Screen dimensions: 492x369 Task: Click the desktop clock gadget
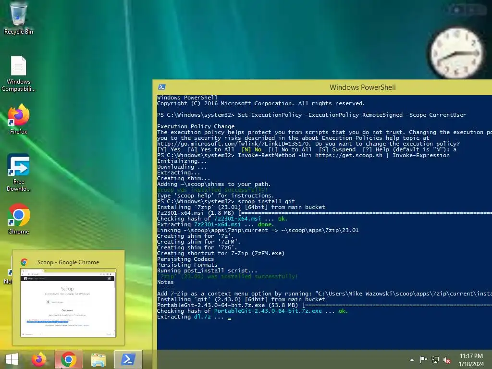pos(457,53)
